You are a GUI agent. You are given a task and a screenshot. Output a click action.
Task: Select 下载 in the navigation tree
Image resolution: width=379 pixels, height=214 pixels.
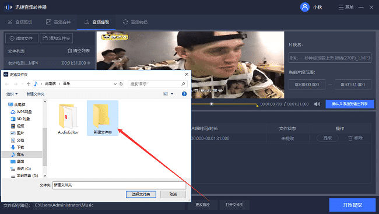17,147
